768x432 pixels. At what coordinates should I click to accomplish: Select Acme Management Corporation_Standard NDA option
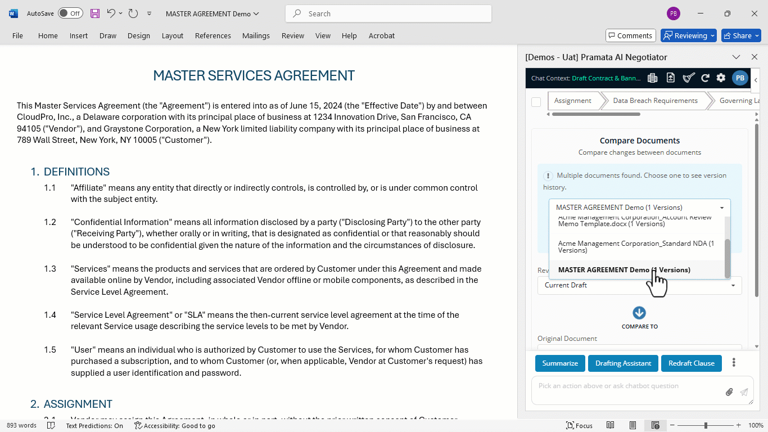coord(636,247)
